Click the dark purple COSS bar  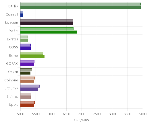(26, 48)
